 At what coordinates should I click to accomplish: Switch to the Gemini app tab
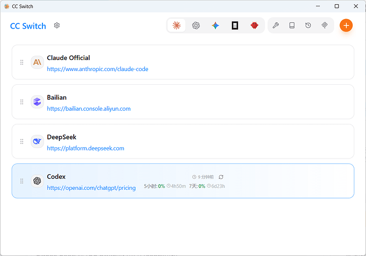point(215,25)
